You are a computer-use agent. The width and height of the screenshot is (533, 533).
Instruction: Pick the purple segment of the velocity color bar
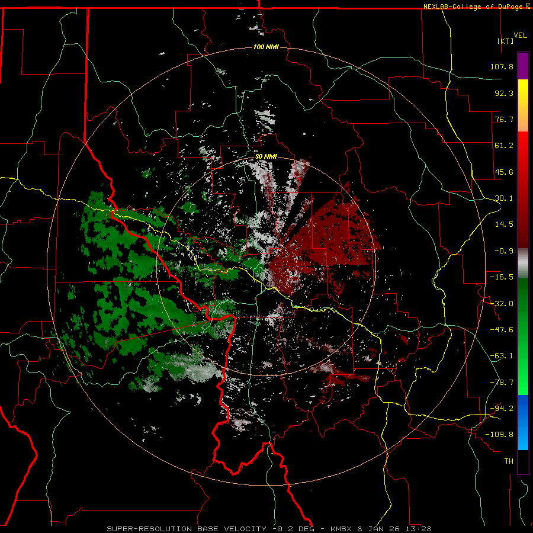[523, 66]
